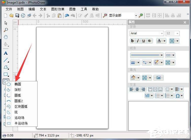Align text to the right
Screen dimensions: 191x140
(x=143, y=89)
